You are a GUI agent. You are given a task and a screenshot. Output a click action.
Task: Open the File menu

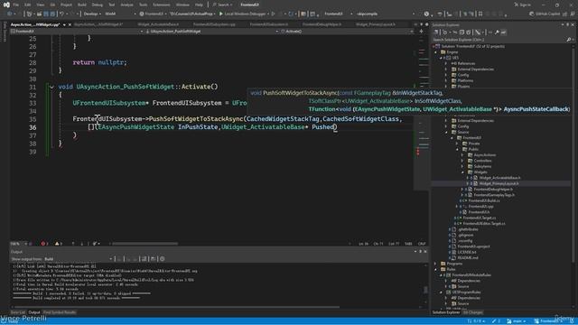[x=16, y=5]
